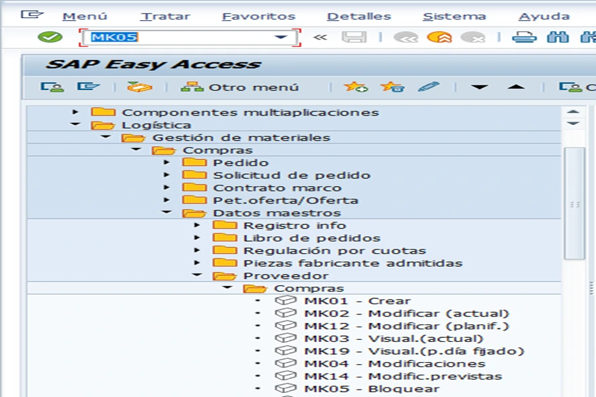
Task: Click the orange Exit icon
Action: coord(439,37)
